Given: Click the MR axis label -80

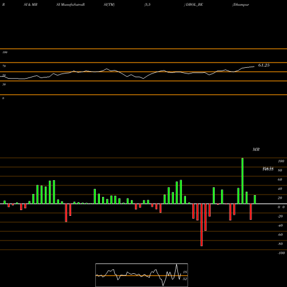Looking at the screenshot, I should tap(280, 244).
